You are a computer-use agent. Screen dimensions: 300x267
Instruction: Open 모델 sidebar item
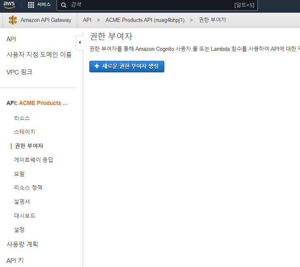(x=19, y=174)
